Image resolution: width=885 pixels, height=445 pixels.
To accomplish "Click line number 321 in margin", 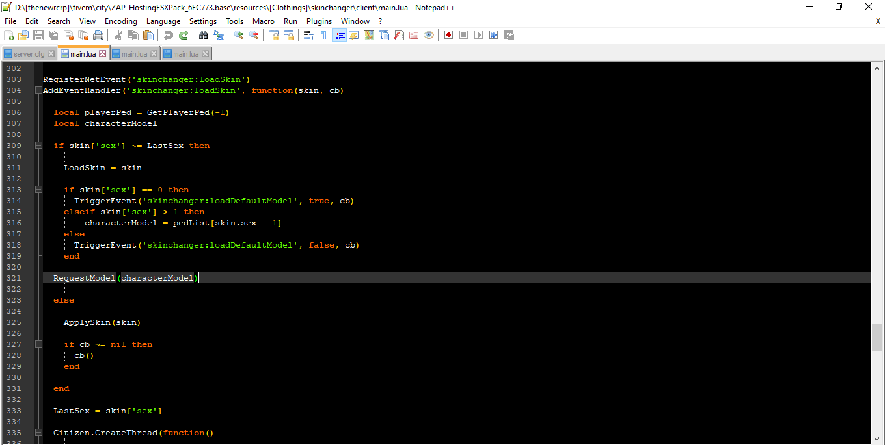I will [14, 278].
